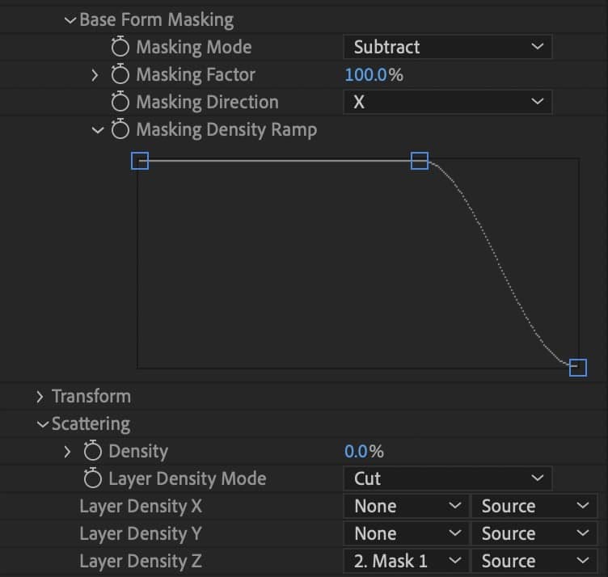The image size is (608, 577).
Task: Open the Layer Density Mode Cut dropdown
Action: point(447,479)
